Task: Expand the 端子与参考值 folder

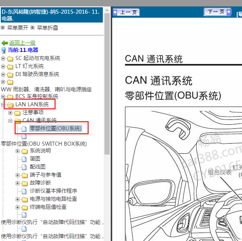Action: click(x=17, y=175)
